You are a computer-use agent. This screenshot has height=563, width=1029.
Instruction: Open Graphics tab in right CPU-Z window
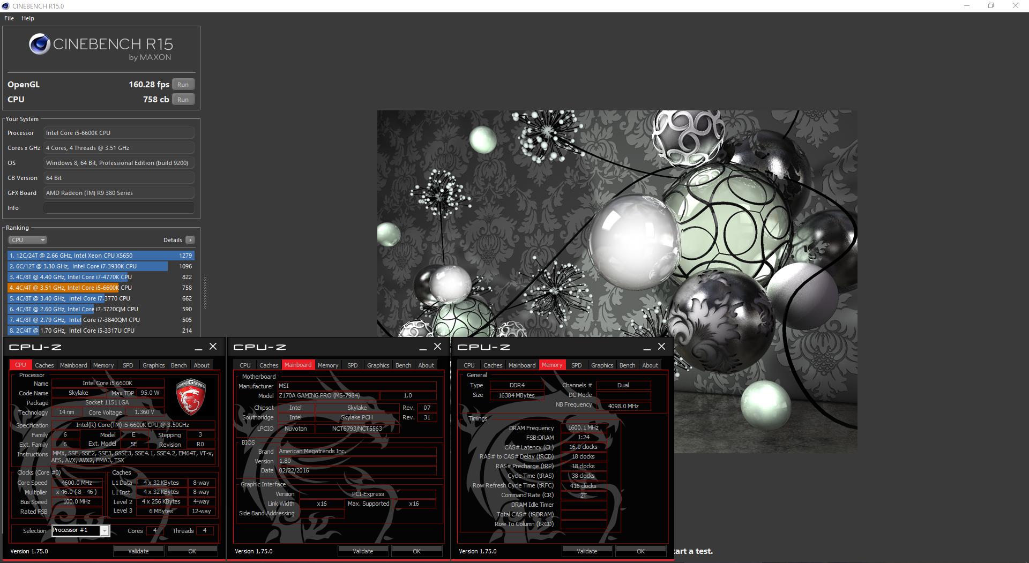pyautogui.click(x=602, y=365)
